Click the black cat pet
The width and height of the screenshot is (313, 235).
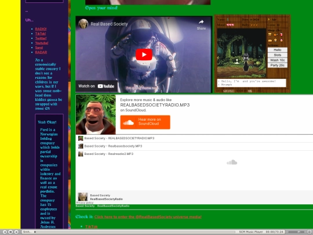coord(246,62)
